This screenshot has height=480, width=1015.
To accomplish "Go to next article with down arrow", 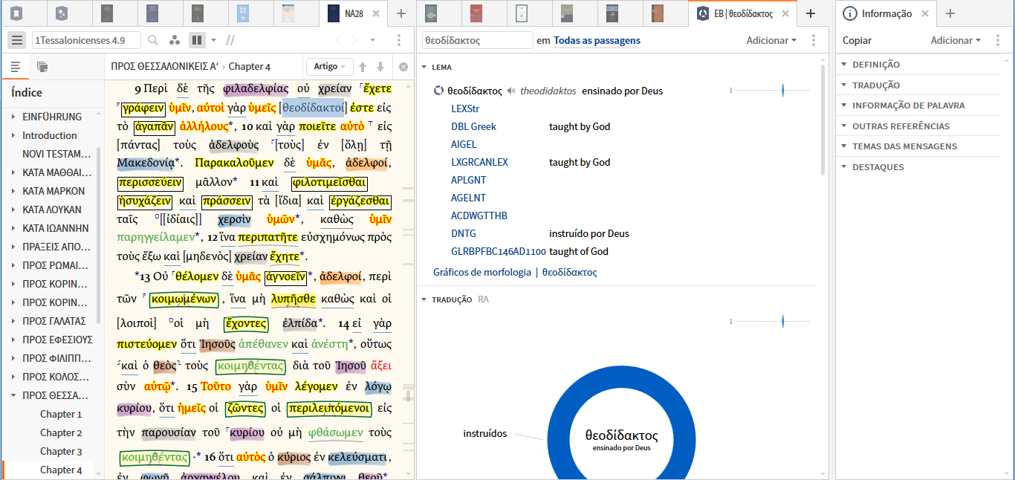I will point(380,67).
